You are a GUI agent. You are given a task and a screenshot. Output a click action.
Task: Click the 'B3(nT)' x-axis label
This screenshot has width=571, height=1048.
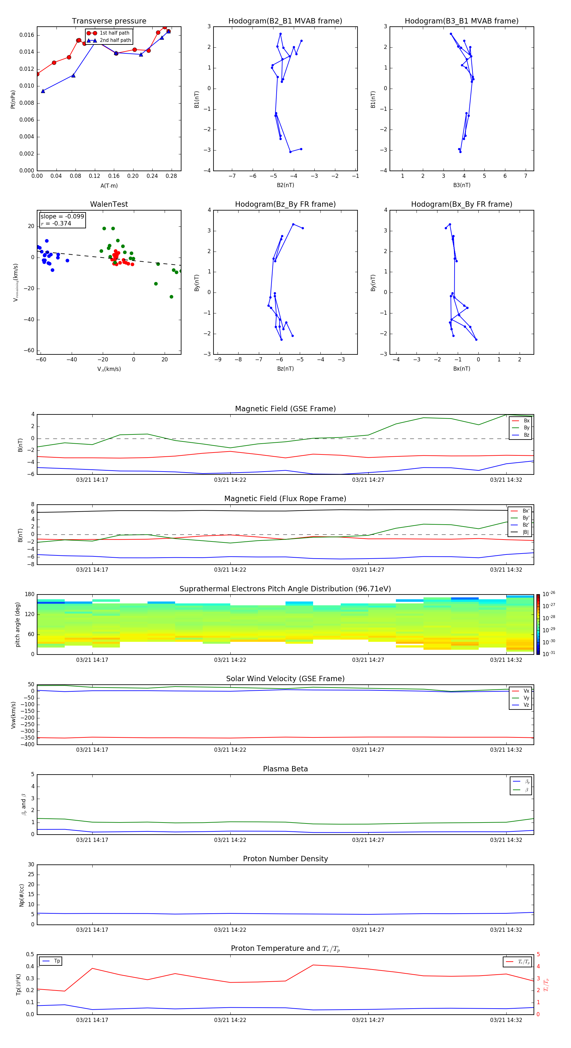point(462,185)
